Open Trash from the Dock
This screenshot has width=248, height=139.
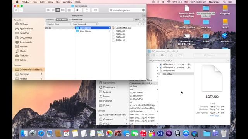(224, 134)
